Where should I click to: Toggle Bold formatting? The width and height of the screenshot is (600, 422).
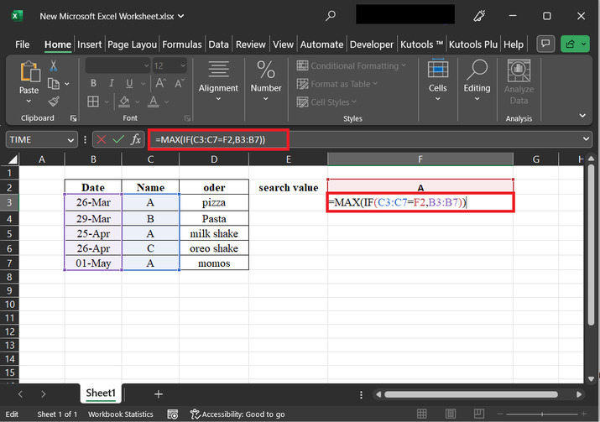pos(93,83)
